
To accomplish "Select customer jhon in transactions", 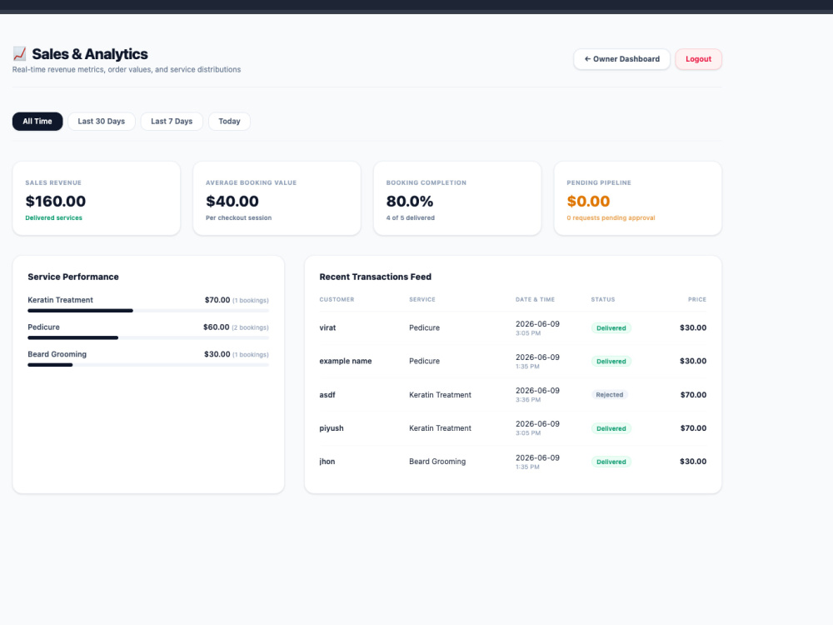I will click(327, 462).
